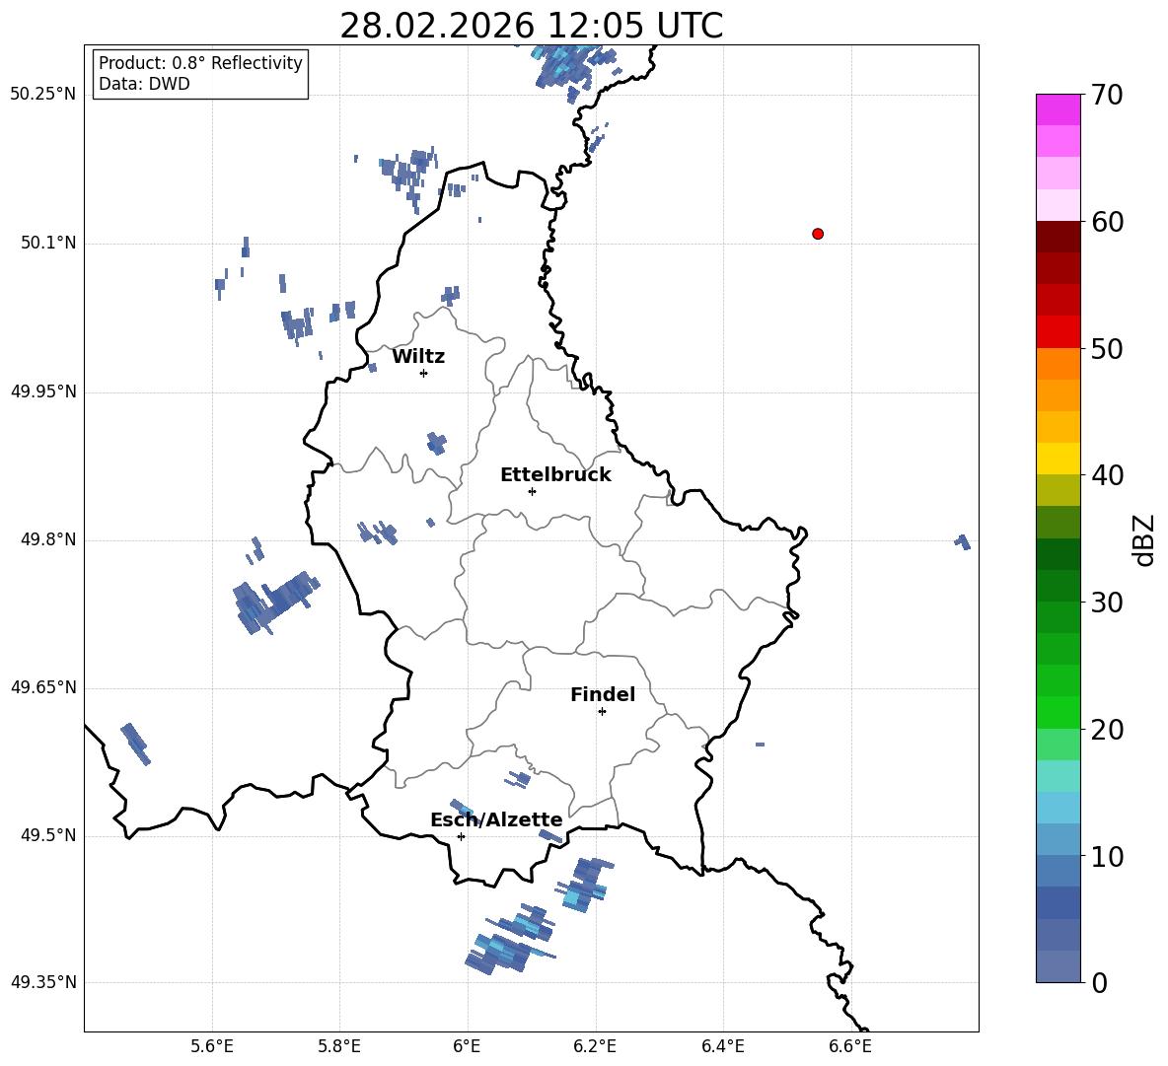Click the Ettelbruck station label
Viewport: 1168px width, 1066px height.
tap(555, 475)
